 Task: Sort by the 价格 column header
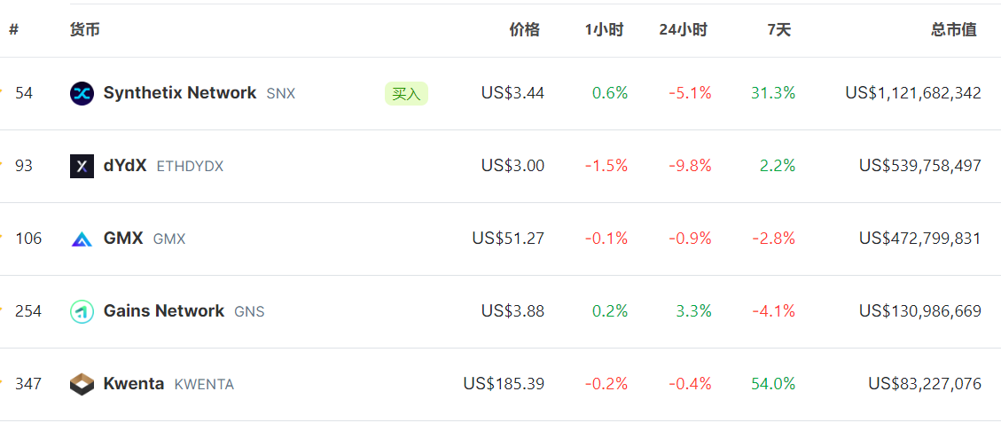point(524,29)
